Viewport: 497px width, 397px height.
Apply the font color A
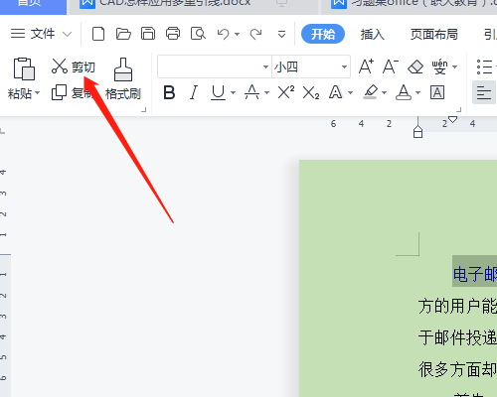pyautogui.click(x=404, y=92)
